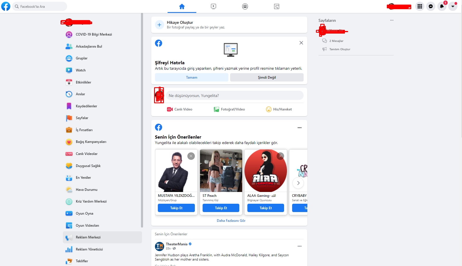Show next suggestions with arrow
Image resolution: width=462 pixels, height=266 pixels.
coord(298,183)
